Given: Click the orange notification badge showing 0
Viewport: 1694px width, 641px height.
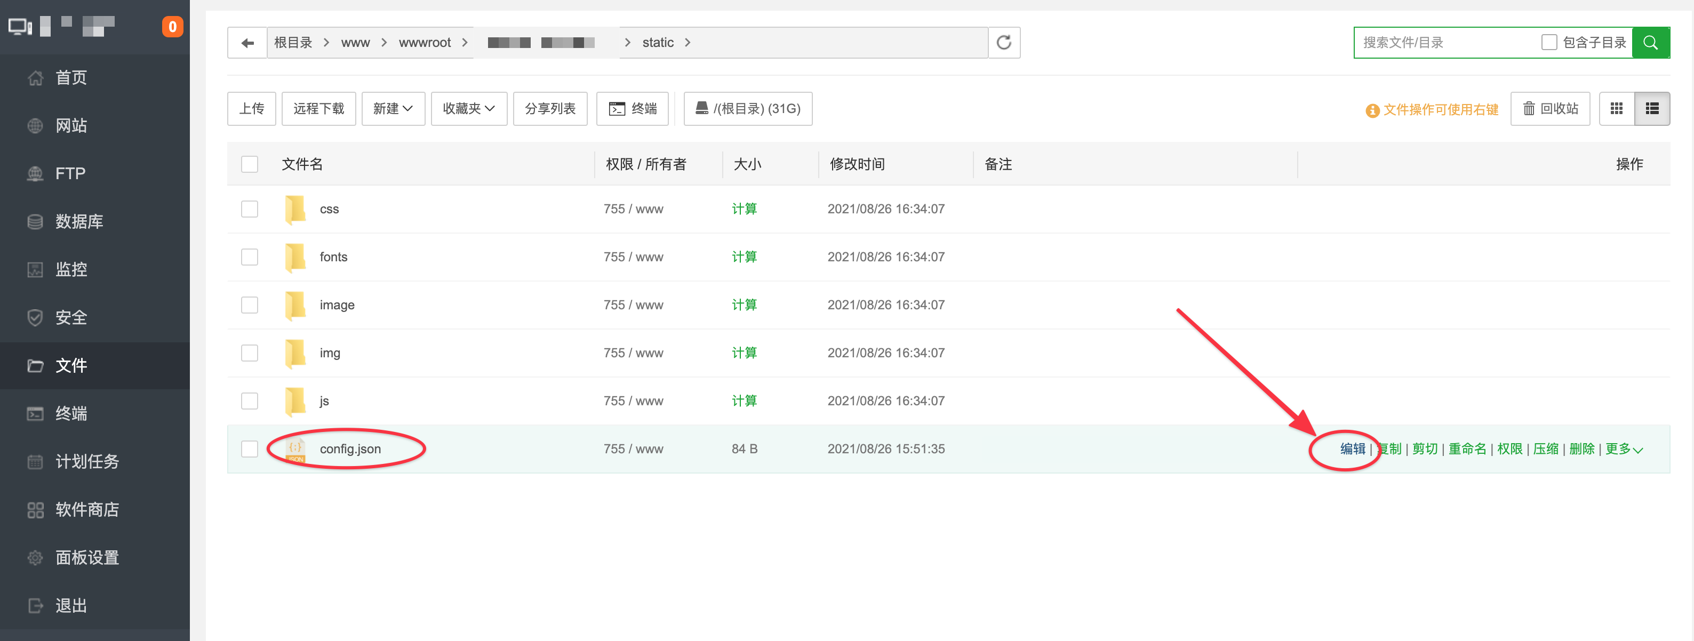Looking at the screenshot, I should coord(172,27).
